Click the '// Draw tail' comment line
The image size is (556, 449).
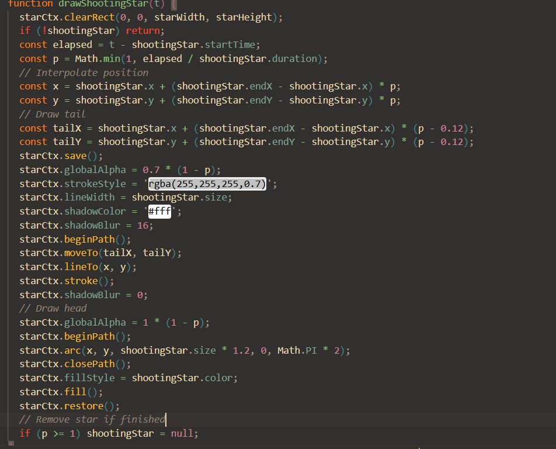53,114
